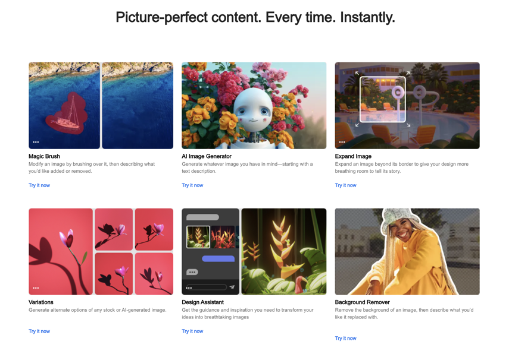The height and width of the screenshot is (354, 512).
Task: Open Try it now under Design Assistant
Action: click(x=192, y=331)
